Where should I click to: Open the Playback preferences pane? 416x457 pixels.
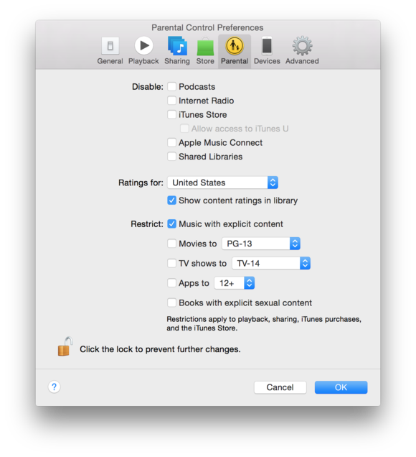(x=143, y=51)
